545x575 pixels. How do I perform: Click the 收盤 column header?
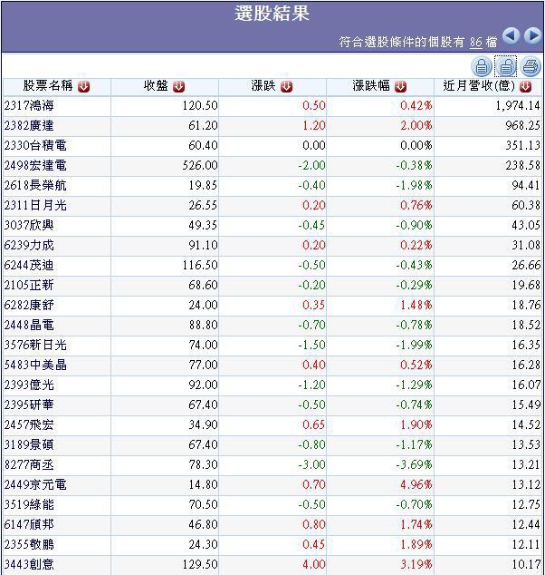[156, 86]
